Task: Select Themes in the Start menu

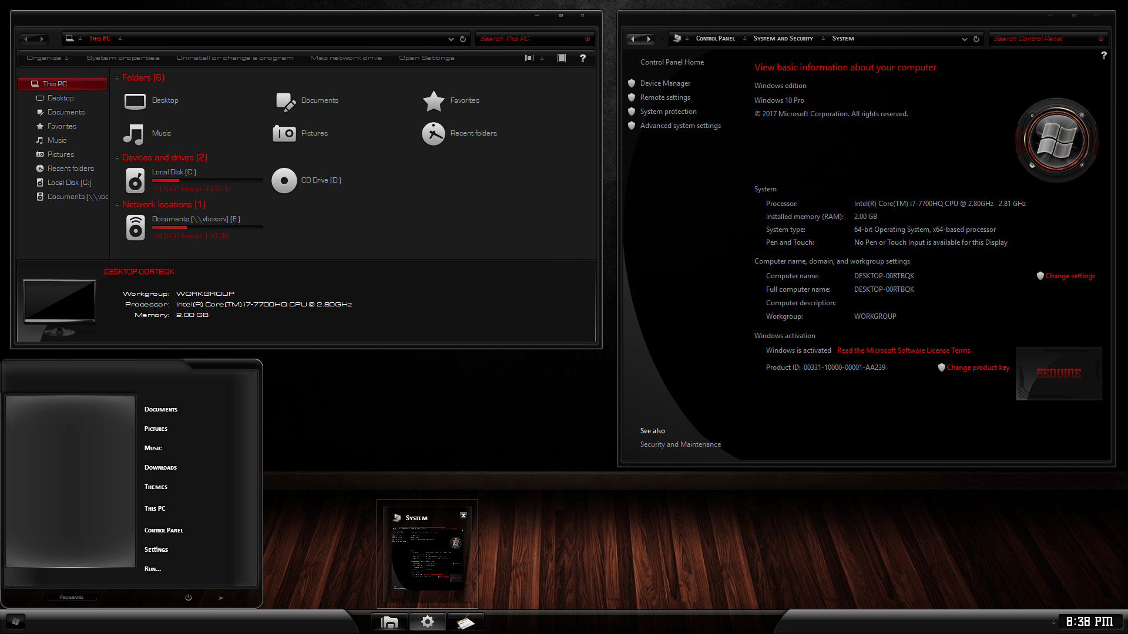Action: tap(155, 487)
